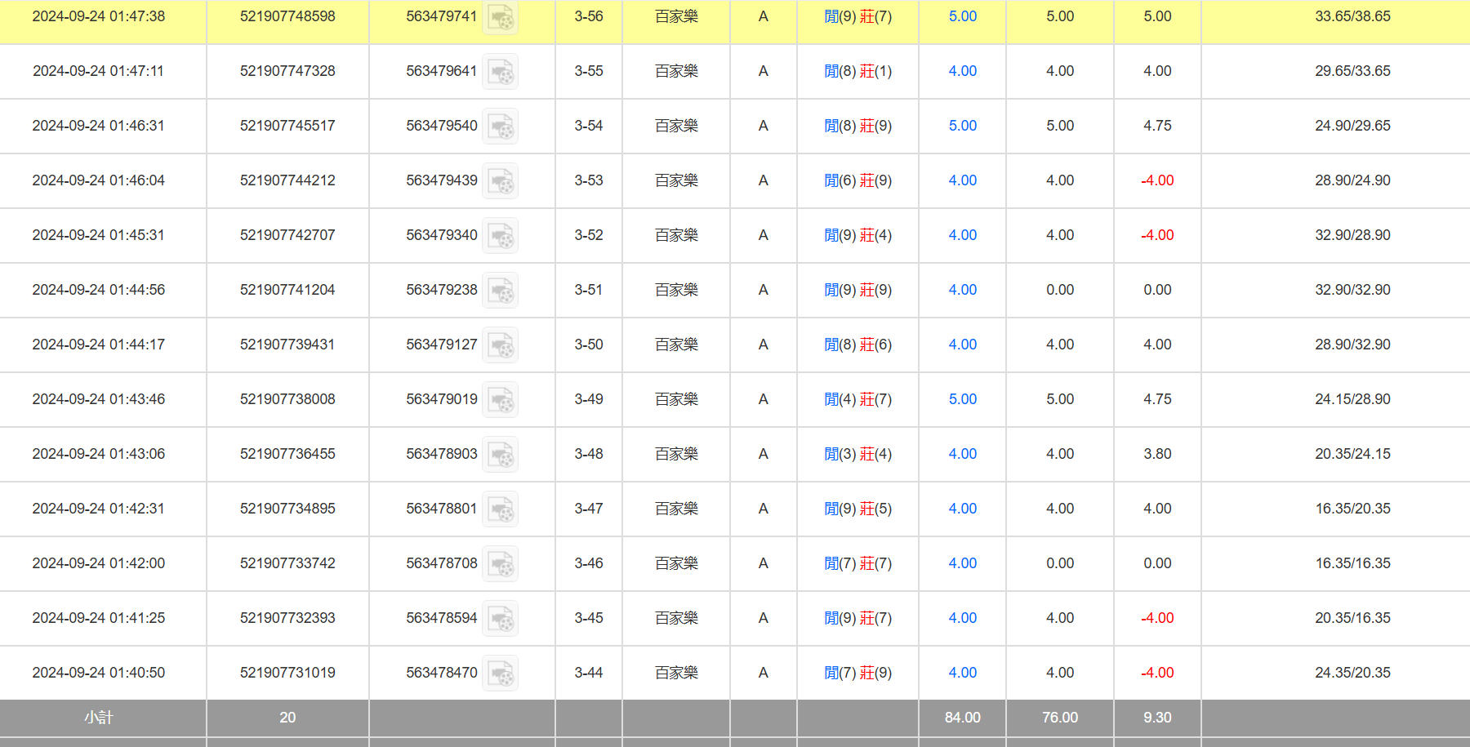The height and width of the screenshot is (747, 1470).
Task: Click result 閒(3) 莊(4) in row 3-48
Action: point(857,454)
